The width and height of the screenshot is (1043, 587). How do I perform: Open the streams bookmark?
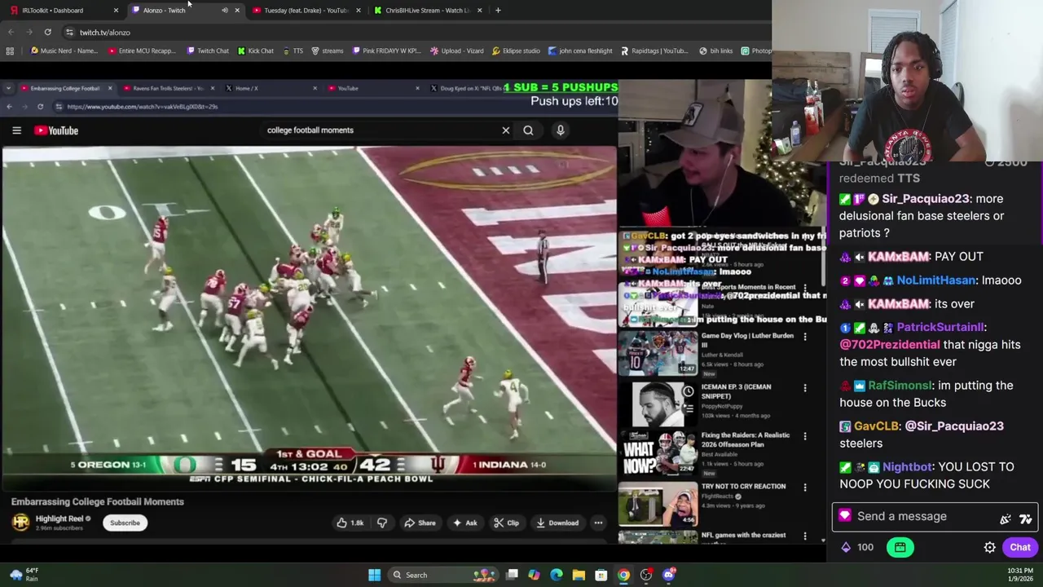328,51
